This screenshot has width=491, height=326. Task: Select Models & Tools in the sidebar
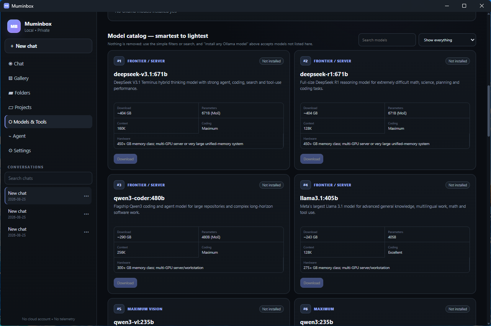tap(48, 122)
